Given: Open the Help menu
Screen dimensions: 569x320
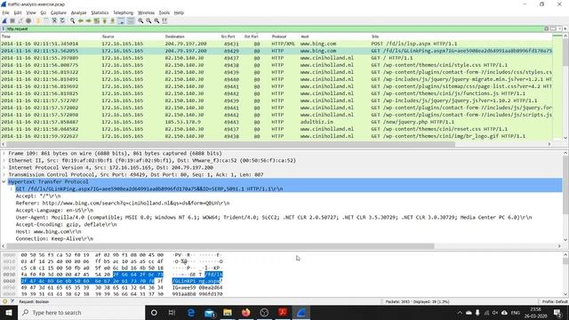Looking at the screenshot, I should pos(179,12).
